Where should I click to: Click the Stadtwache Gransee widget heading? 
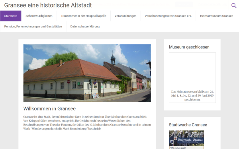point(188,125)
